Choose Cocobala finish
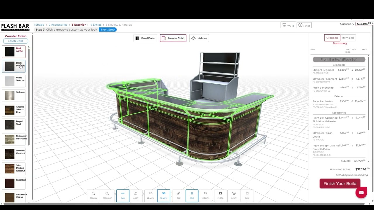374x210 pixels. pos(14,183)
